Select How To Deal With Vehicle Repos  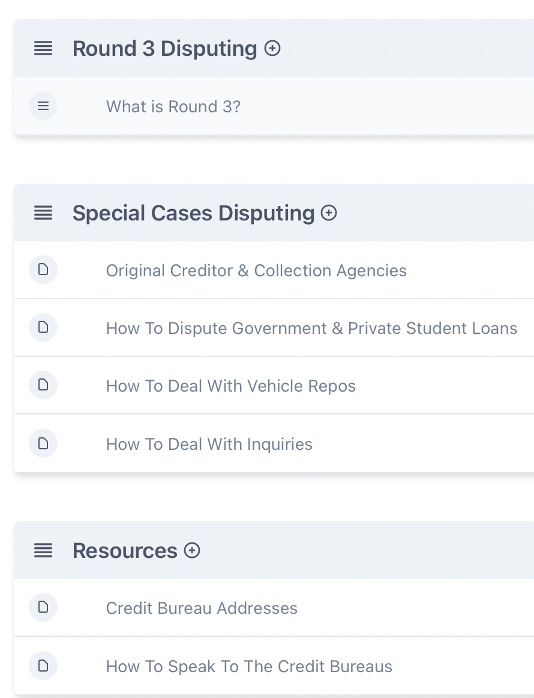point(230,386)
